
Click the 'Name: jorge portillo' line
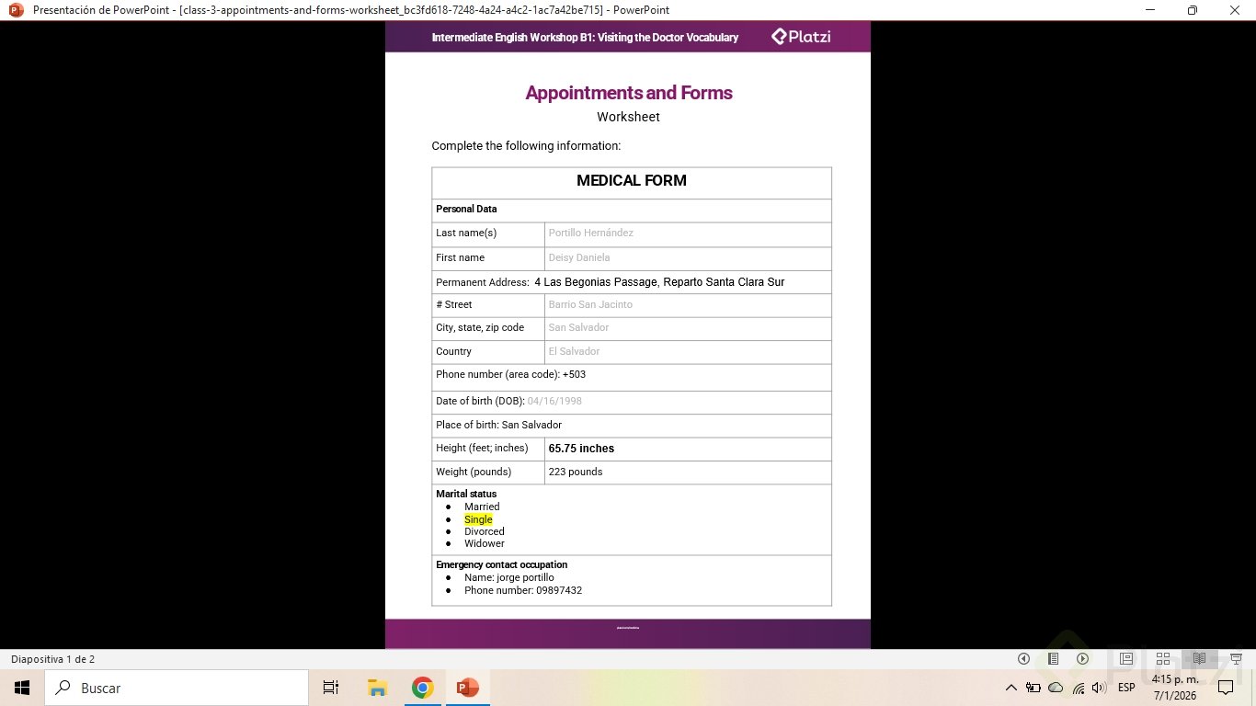pos(509,578)
